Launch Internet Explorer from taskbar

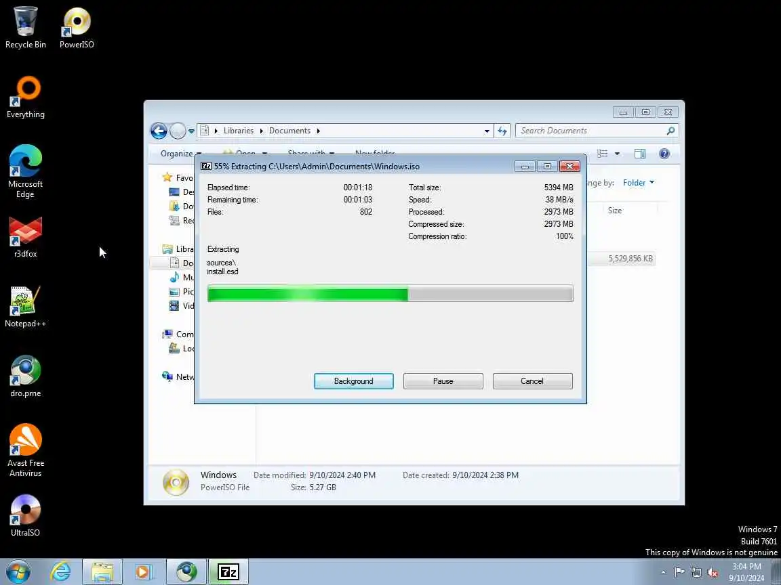(x=61, y=572)
